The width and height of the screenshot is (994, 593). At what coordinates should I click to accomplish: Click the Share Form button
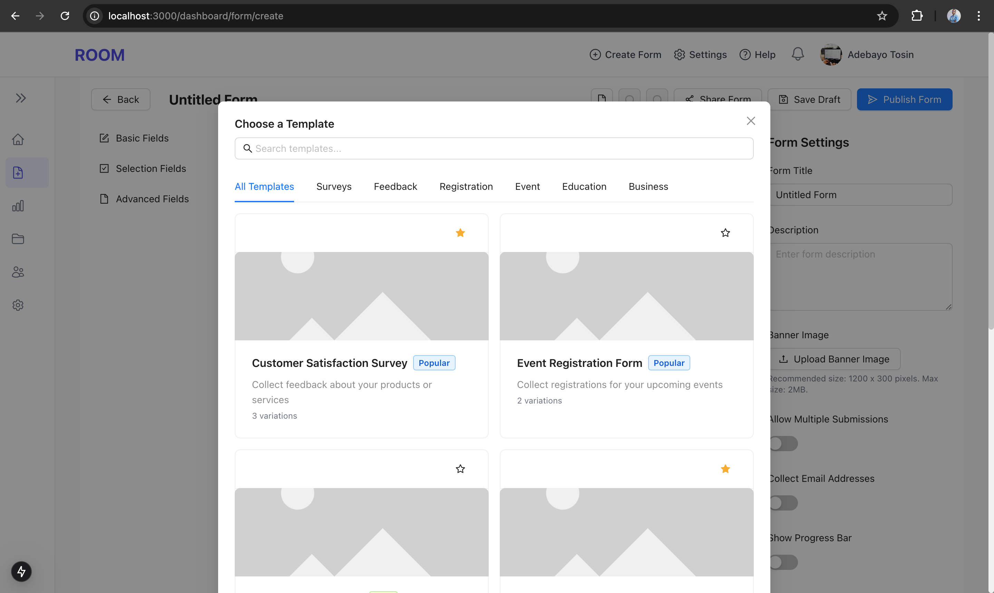tap(718, 96)
